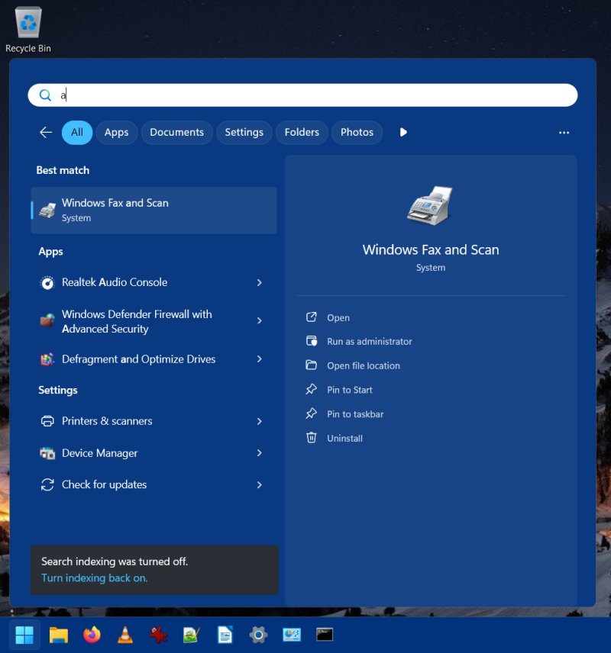The width and height of the screenshot is (611, 653).
Task: Expand the Windows Defender Firewall chevron
Action: tap(260, 320)
